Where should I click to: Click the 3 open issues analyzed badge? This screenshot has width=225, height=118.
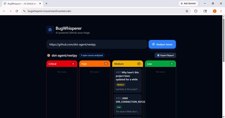[x=92, y=55]
